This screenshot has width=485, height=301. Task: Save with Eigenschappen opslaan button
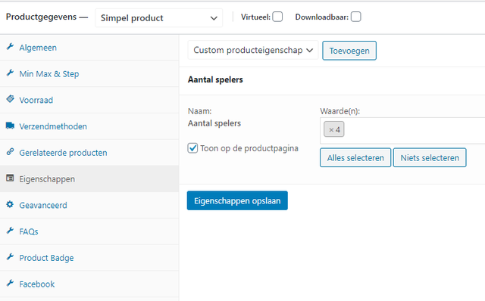point(237,200)
